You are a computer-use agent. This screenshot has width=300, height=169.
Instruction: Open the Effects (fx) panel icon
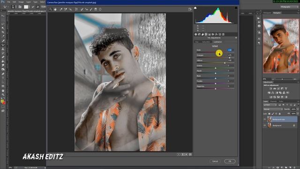point(217,34)
